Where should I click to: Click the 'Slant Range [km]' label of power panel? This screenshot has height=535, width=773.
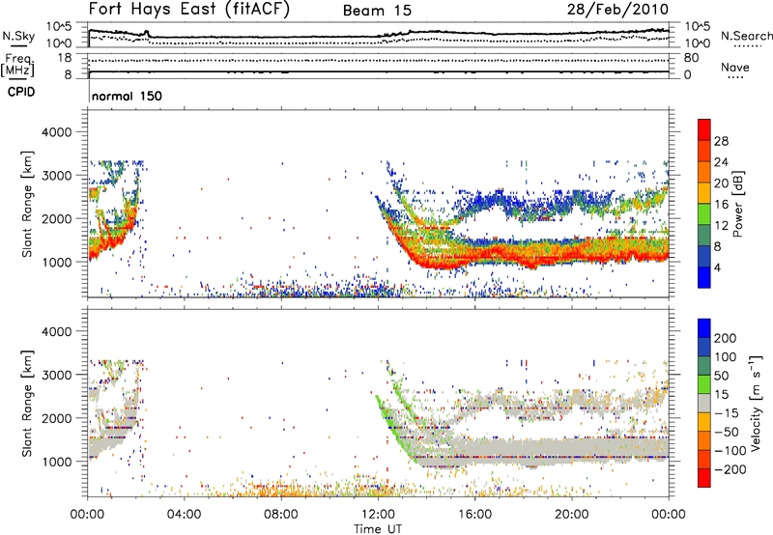click(x=27, y=204)
